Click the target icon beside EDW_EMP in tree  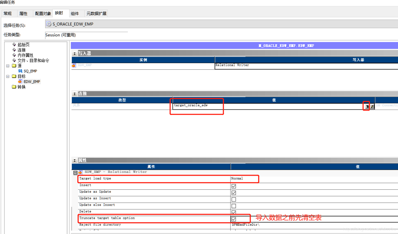pyautogui.click(x=20, y=82)
